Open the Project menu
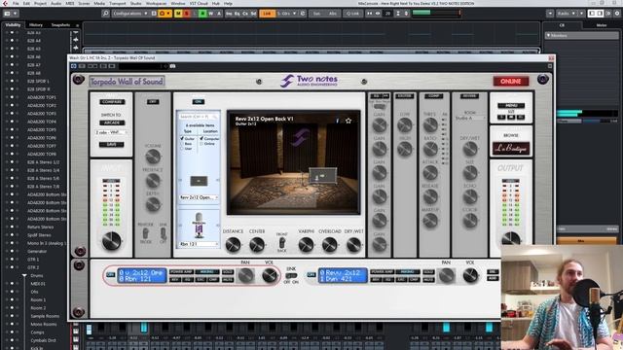The width and height of the screenshot is (623, 350). click(x=40, y=3)
